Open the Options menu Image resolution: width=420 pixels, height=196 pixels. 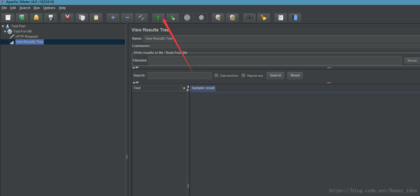[x=49, y=8]
